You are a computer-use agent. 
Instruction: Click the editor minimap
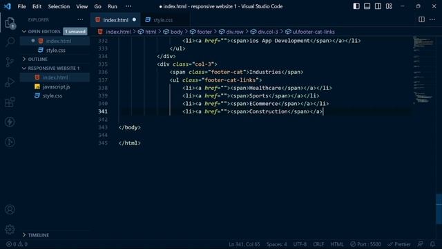point(423,70)
